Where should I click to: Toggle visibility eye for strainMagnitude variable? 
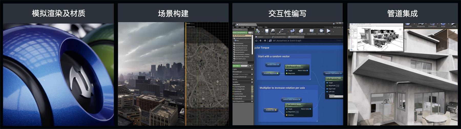(252, 87)
